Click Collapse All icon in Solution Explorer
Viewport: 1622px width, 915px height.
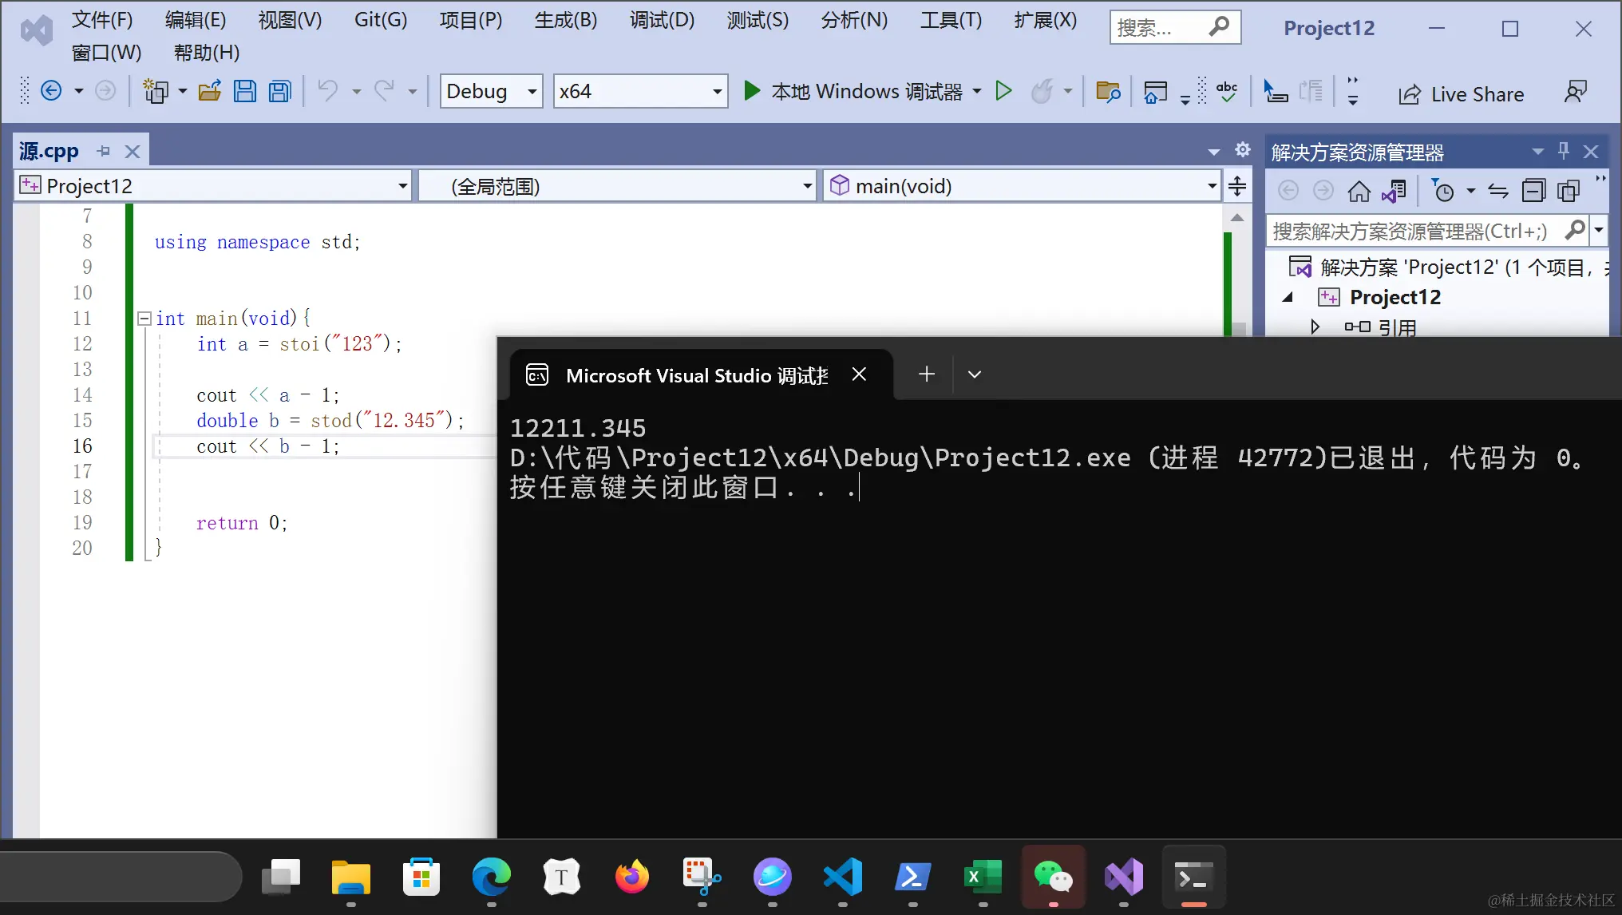1533,191
